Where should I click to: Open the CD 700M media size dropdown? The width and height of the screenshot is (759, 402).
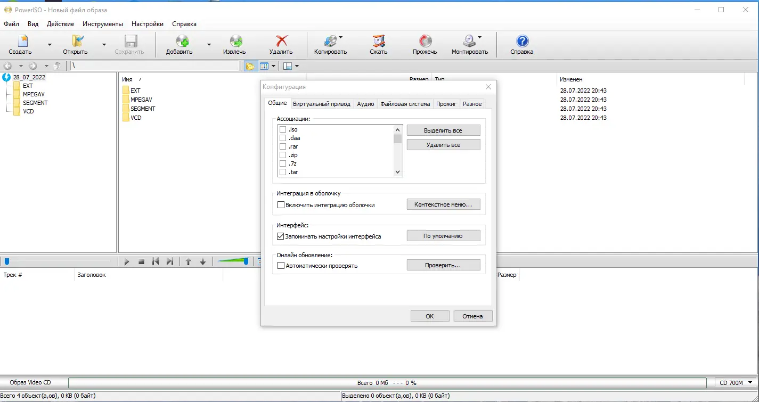[736, 382]
